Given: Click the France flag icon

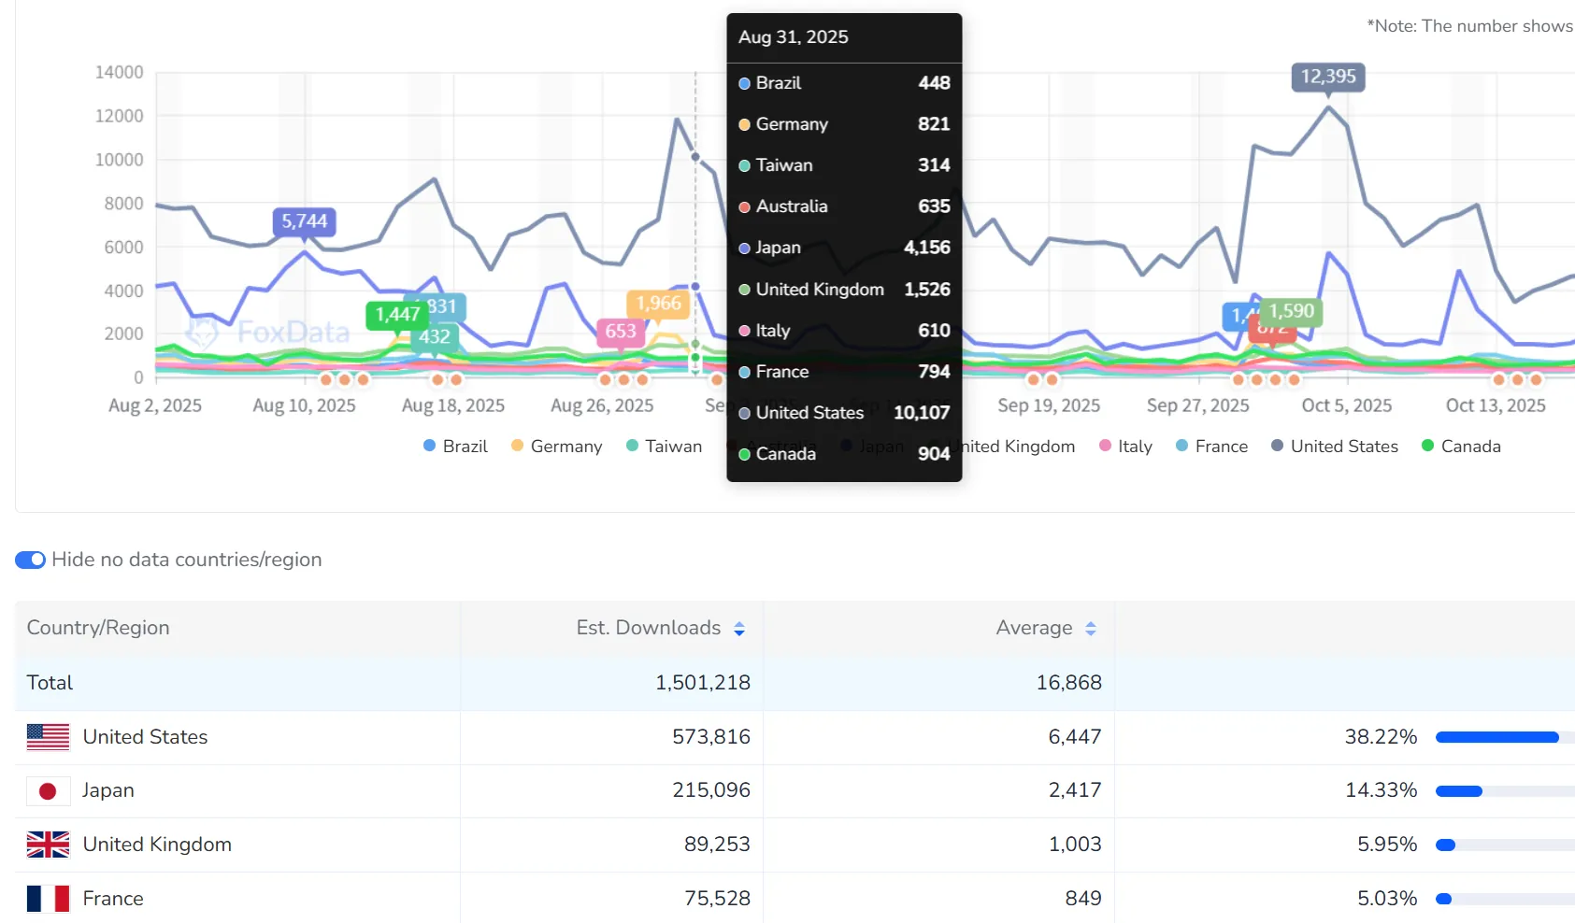Looking at the screenshot, I should pos(48,899).
